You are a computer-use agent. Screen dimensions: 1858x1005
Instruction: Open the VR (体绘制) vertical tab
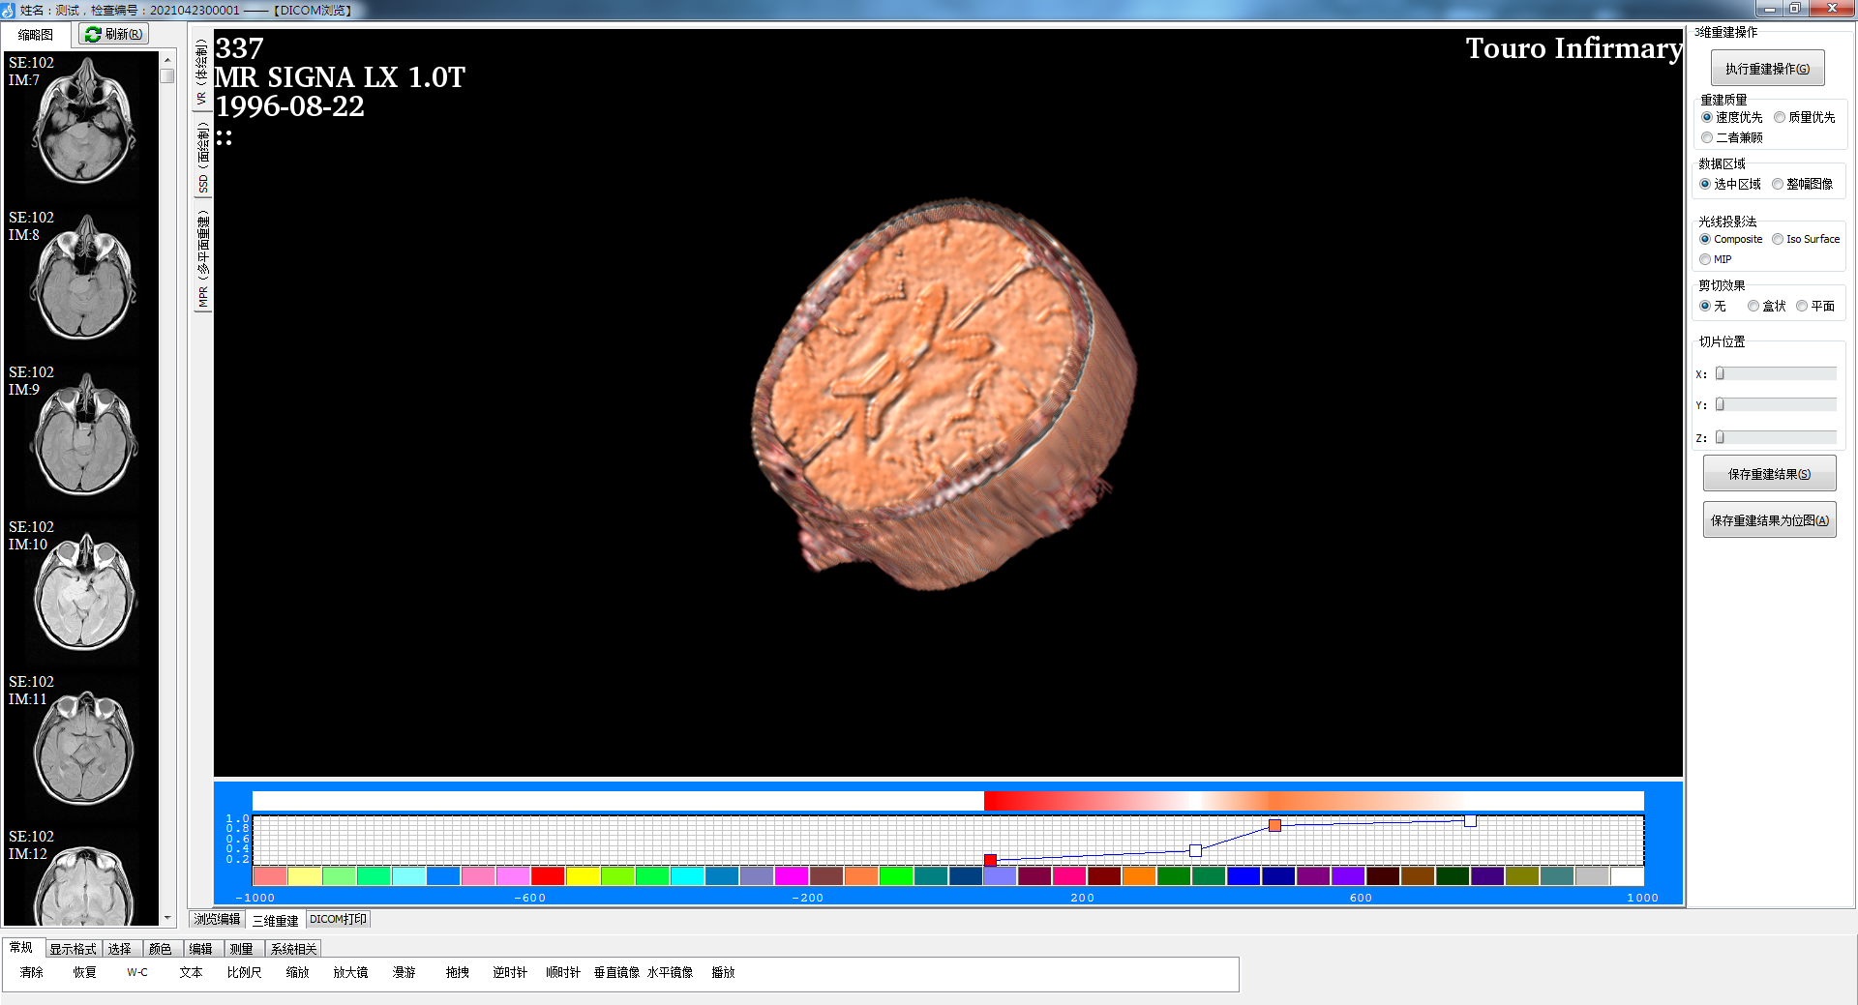(202, 72)
